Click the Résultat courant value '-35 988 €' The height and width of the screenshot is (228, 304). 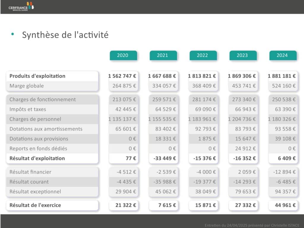pyautogui.click(x=165, y=182)
